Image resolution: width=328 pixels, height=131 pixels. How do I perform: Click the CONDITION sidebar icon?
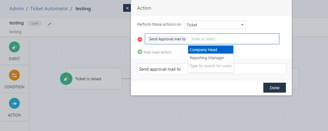tap(15, 75)
